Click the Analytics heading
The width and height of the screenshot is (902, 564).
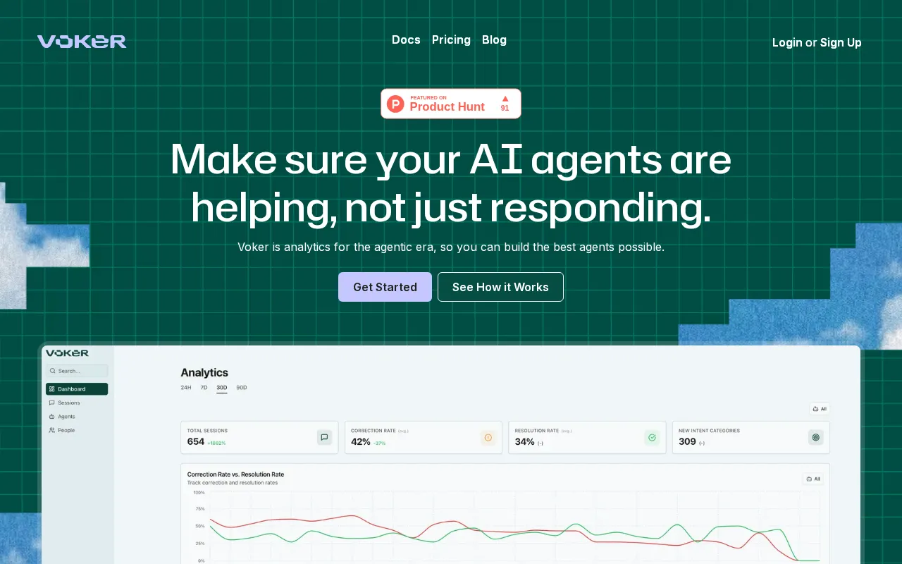click(x=204, y=372)
